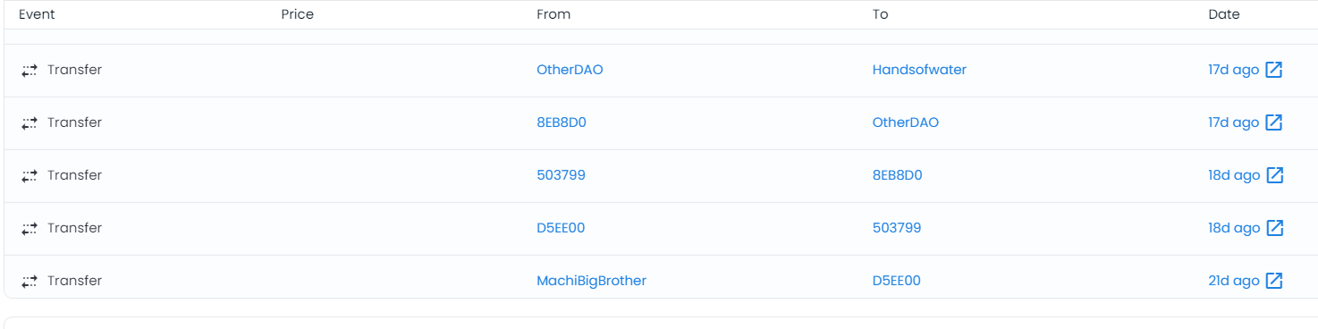Open 503799 address in To column
1318x329 pixels.
click(x=897, y=228)
